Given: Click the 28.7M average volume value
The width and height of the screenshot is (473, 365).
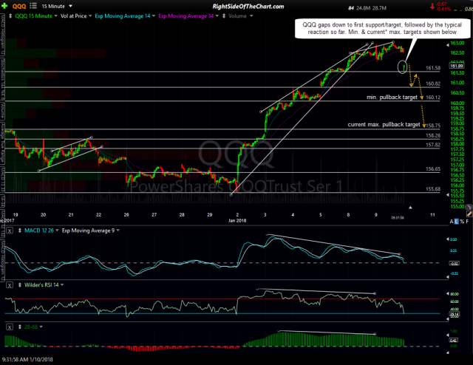Looking at the screenshot, I should click(379, 8).
